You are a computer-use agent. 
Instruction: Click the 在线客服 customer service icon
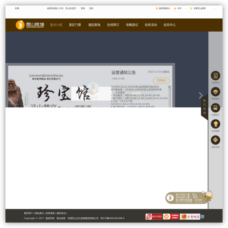coord(216,124)
